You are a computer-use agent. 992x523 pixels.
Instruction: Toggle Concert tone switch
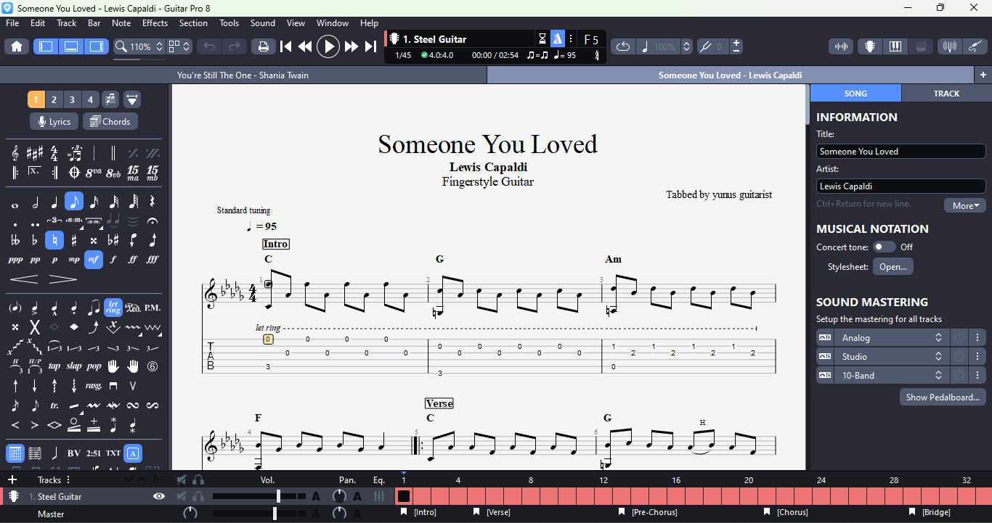pos(884,247)
